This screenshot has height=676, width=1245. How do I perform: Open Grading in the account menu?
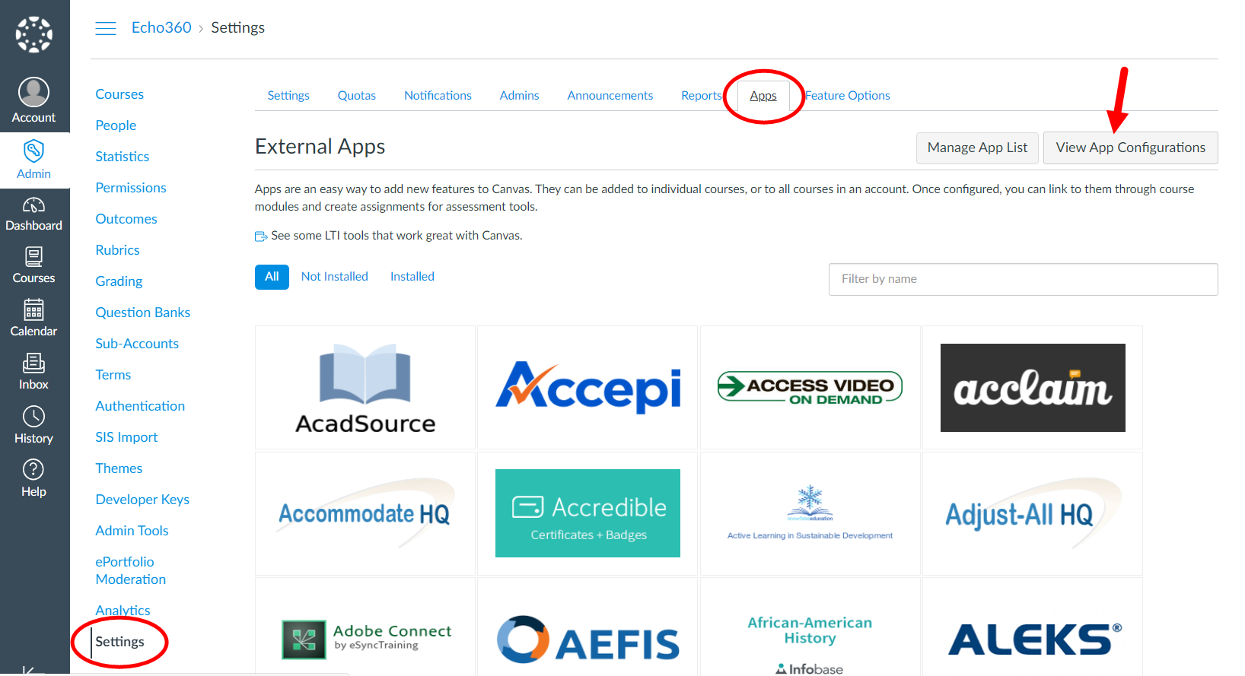[119, 281]
